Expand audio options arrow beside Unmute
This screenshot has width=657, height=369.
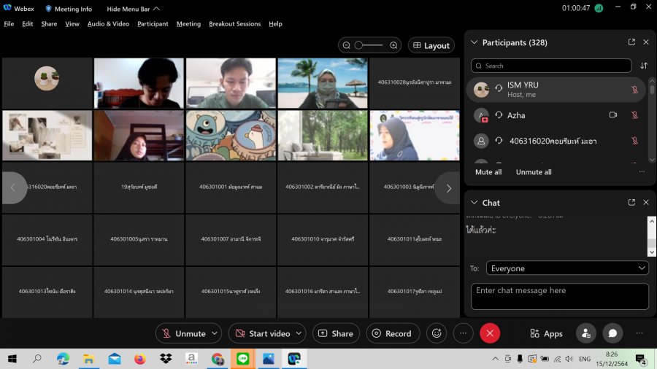(x=215, y=333)
